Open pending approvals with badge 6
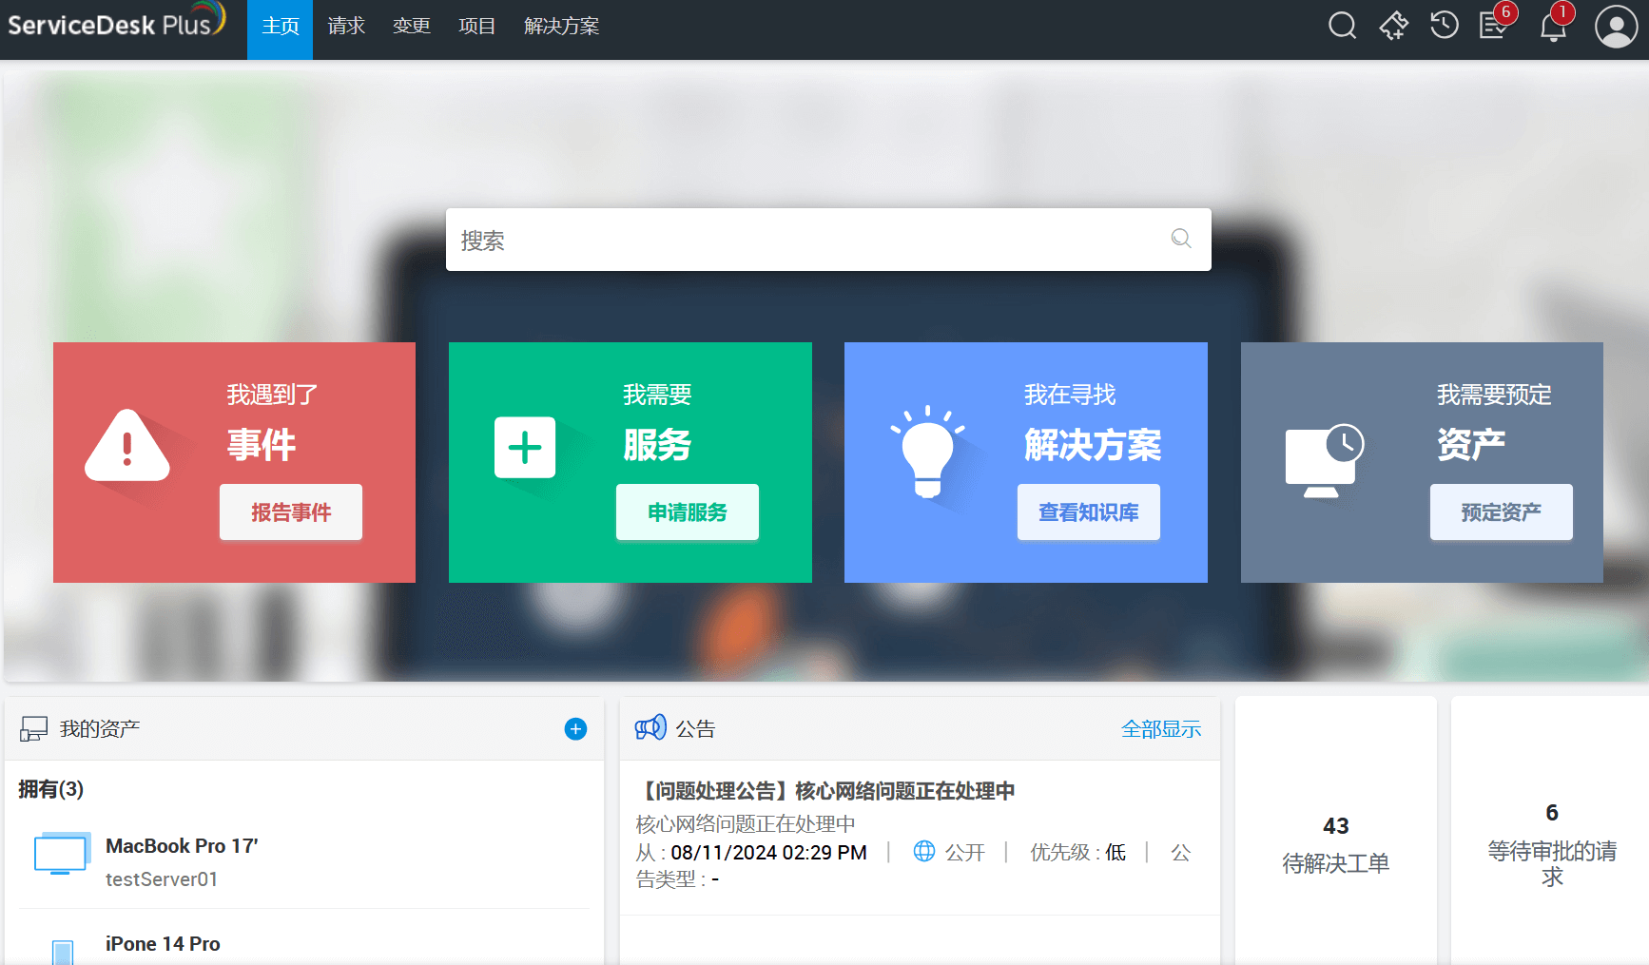The width and height of the screenshot is (1649, 965). pyautogui.click(x=1492, y=28)
